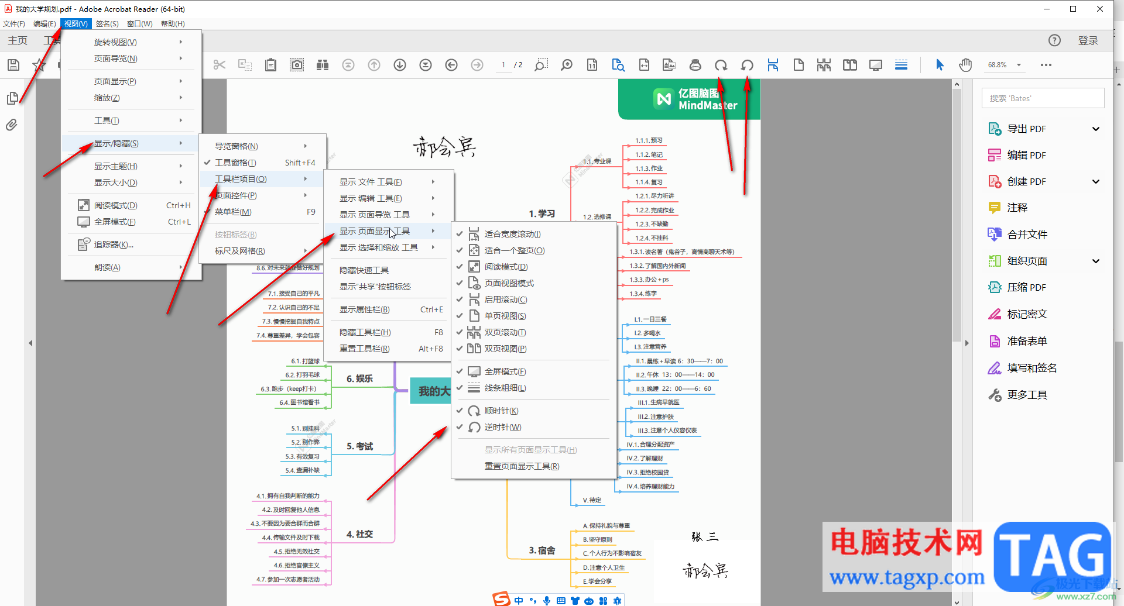The height and width of the screenshot is (606, 1124).
Task: Select the Hand pan tool
Action: 965,65
